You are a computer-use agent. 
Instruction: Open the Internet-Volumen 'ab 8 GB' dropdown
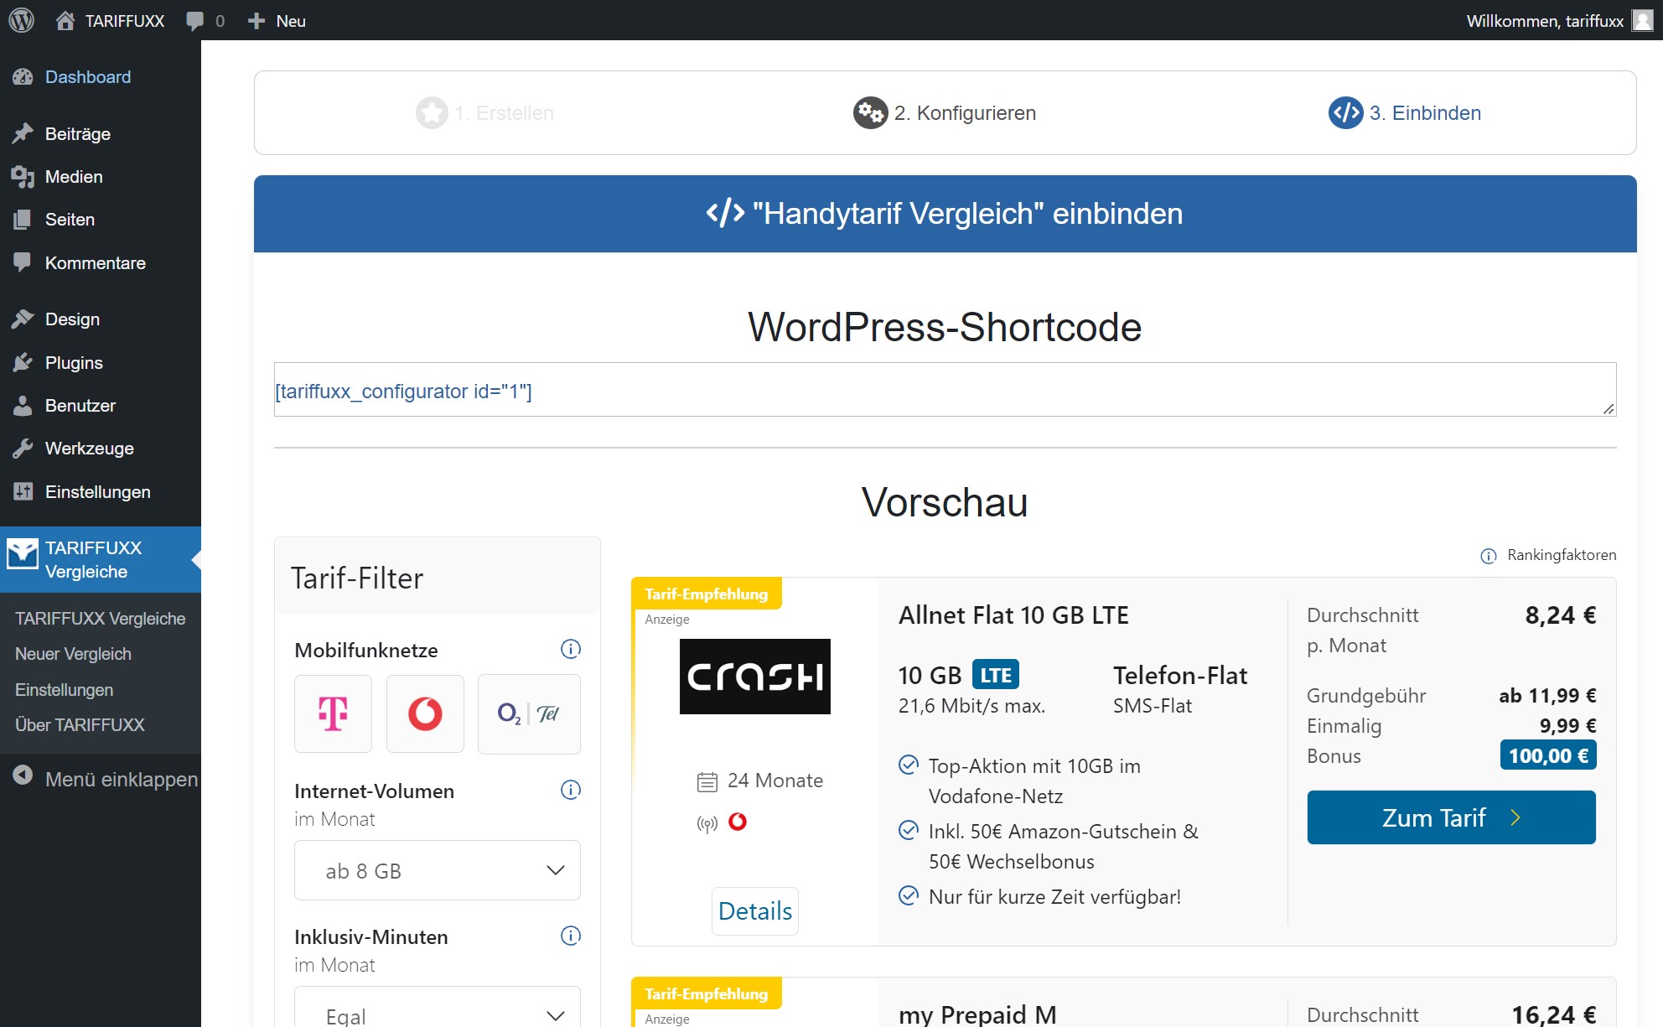coord(438,870)
